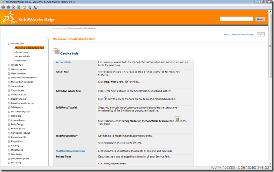The image size is (274, 172).
Task: Open the Simulation topic
Action: coord(17,155)
